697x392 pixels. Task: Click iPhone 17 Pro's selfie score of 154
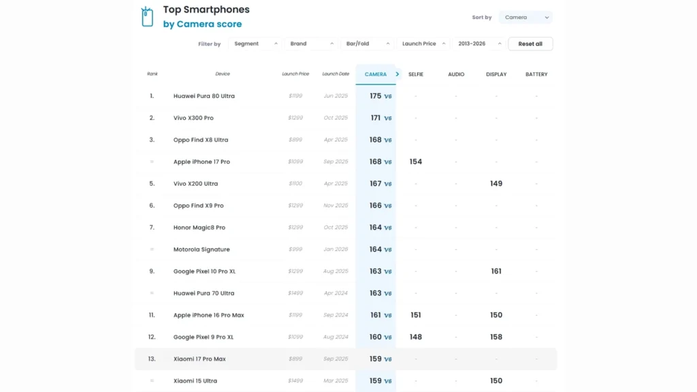click(415, 162)
